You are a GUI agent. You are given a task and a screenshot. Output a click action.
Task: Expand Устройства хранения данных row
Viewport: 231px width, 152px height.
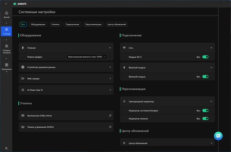pos(110,67)
